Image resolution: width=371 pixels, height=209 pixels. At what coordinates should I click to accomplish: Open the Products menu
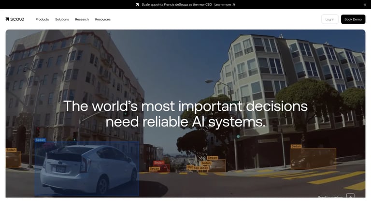(x=42, y=19)
